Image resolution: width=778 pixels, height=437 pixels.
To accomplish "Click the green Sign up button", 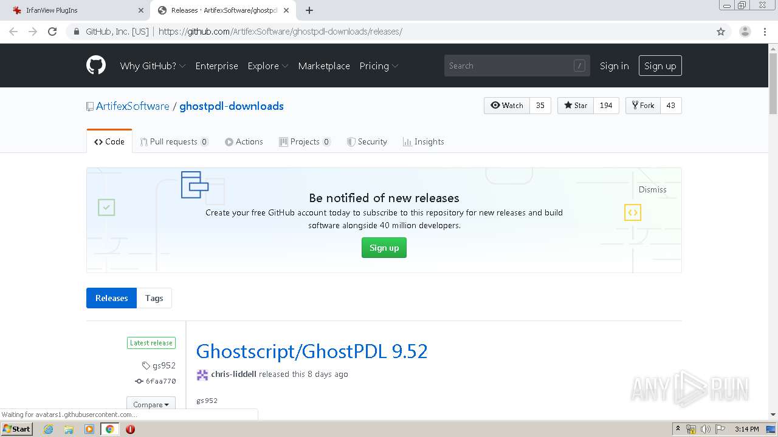I will [384, 248].
